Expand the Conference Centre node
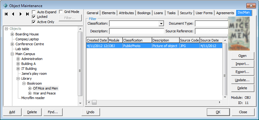The width and height of the screenshot is (259, 120). pyautogui.click(x=12, y=44)
